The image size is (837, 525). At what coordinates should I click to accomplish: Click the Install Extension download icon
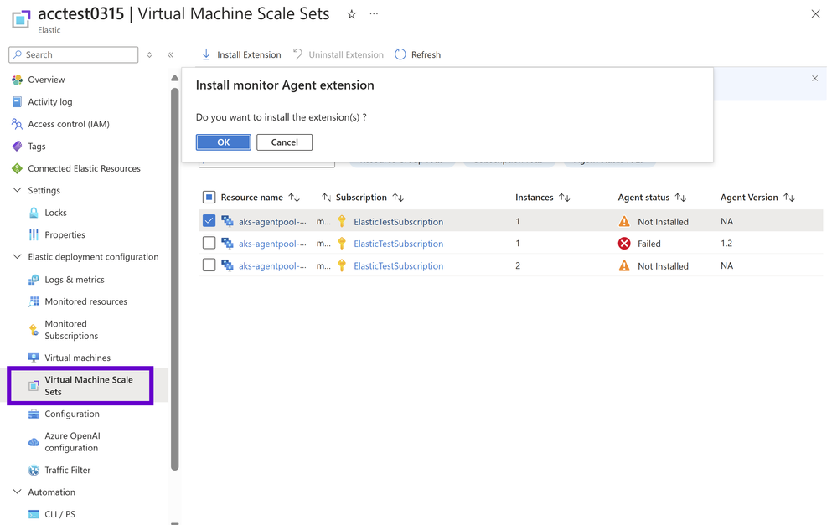click(x=206, y=54)
